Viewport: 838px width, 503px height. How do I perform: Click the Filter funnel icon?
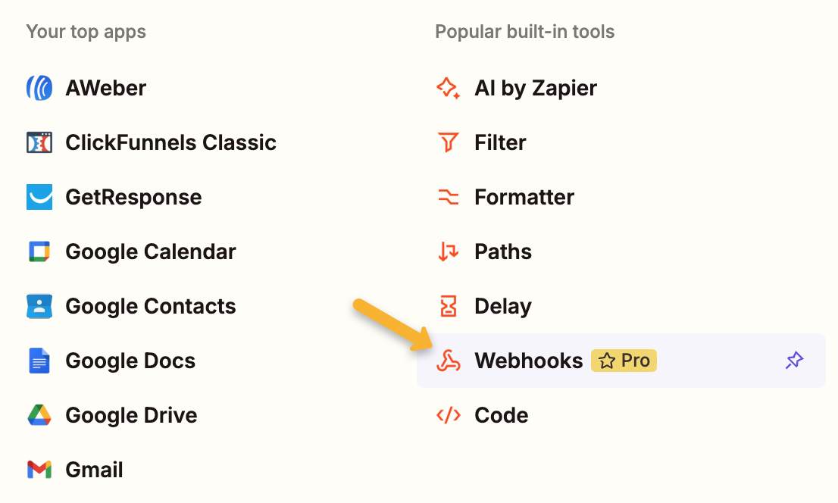click(x=449, y=142)
